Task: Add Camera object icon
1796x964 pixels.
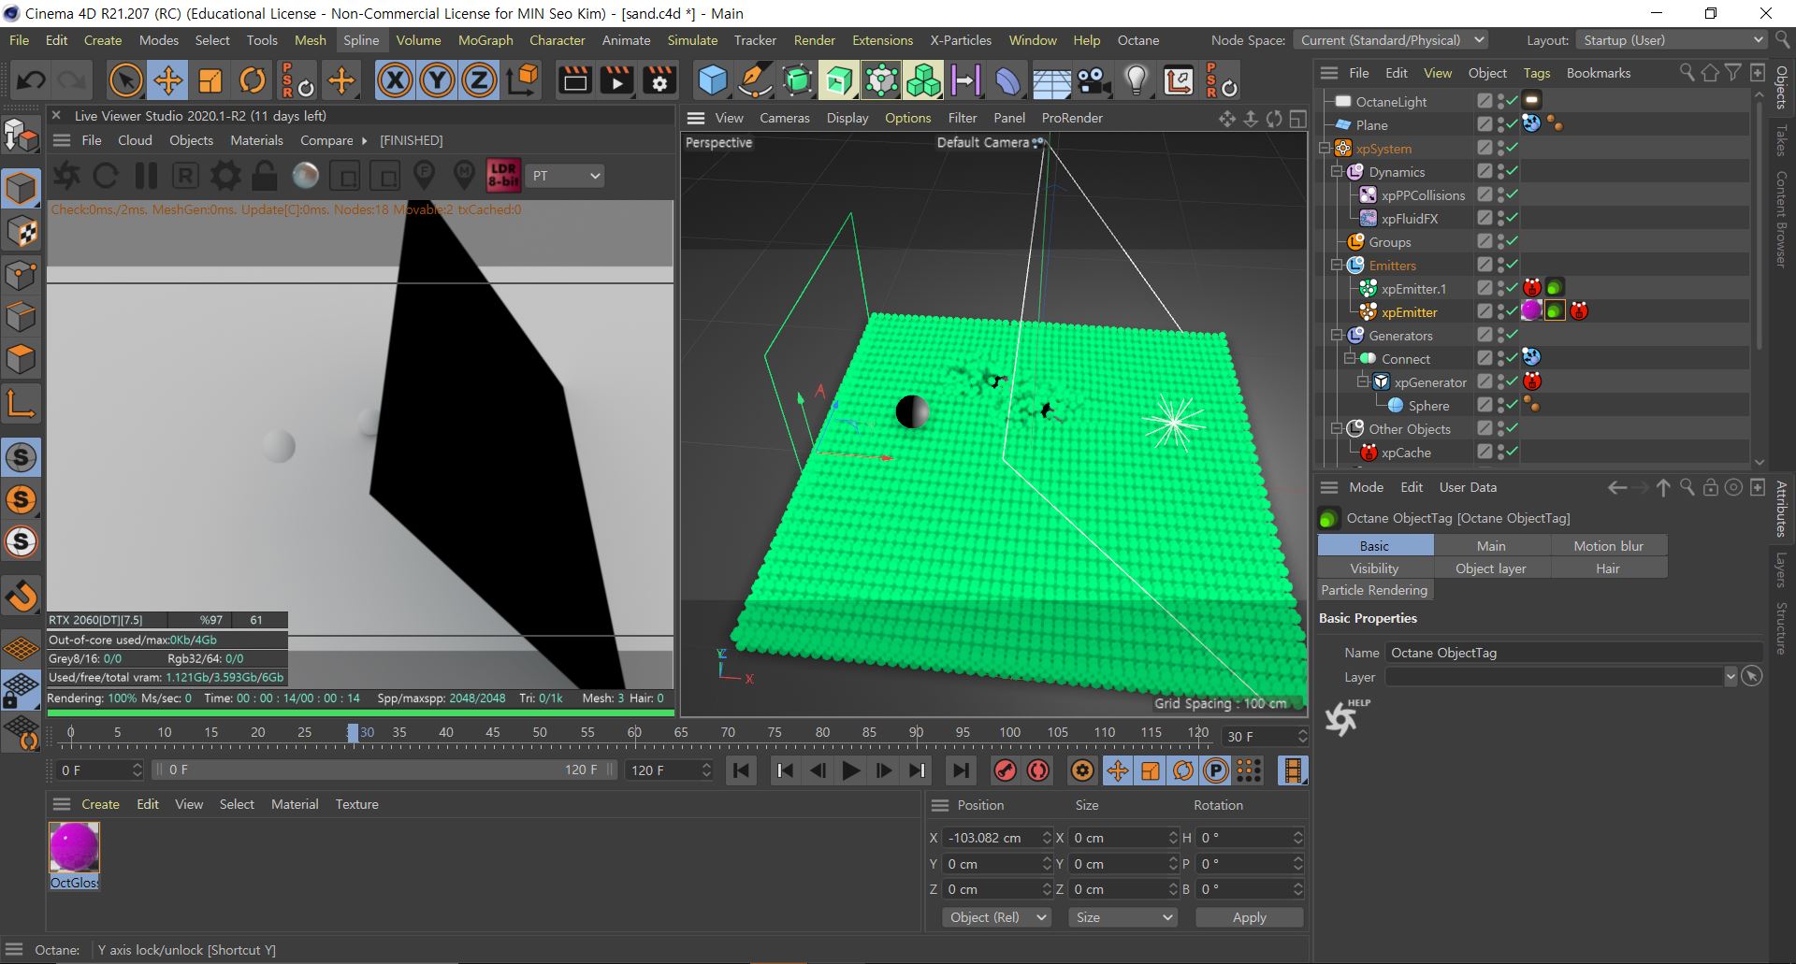Action: pyautogui.click(x=1094, y=80)
